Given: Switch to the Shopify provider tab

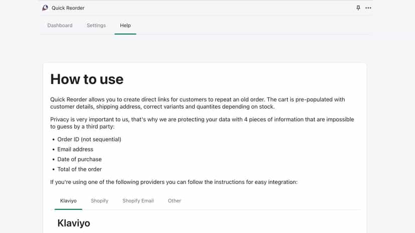Looking at the screenshot, I should [100, 201].
